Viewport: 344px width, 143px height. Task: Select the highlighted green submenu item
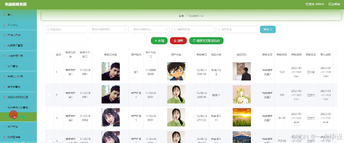(18, 117)
